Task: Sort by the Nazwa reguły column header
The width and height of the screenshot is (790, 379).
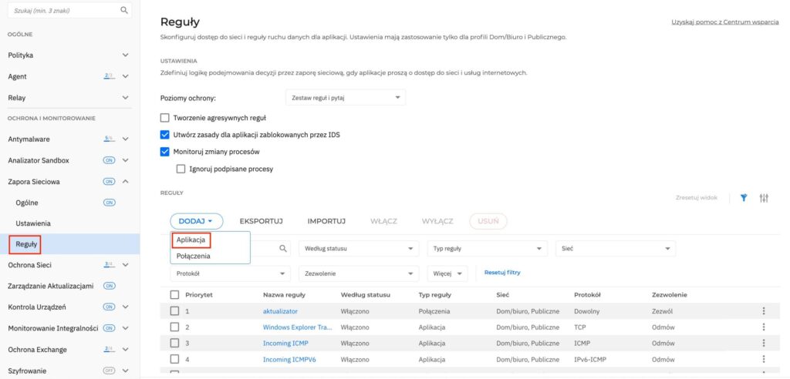Action: click(284, 295)
